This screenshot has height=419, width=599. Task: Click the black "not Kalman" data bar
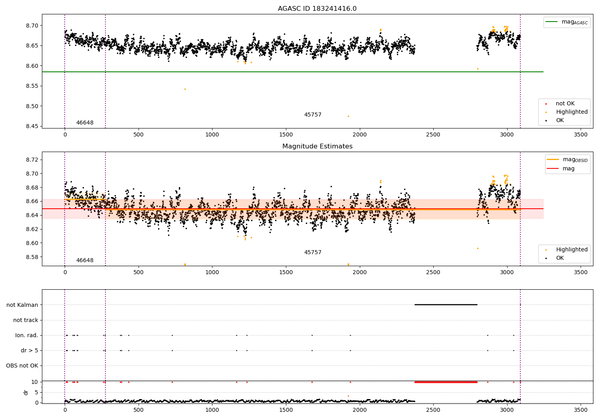coord(446,305)
